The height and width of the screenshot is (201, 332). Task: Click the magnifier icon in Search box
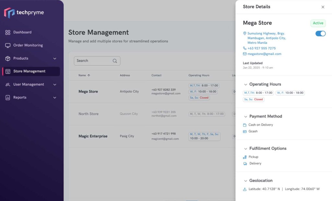(x=115, y=61)
